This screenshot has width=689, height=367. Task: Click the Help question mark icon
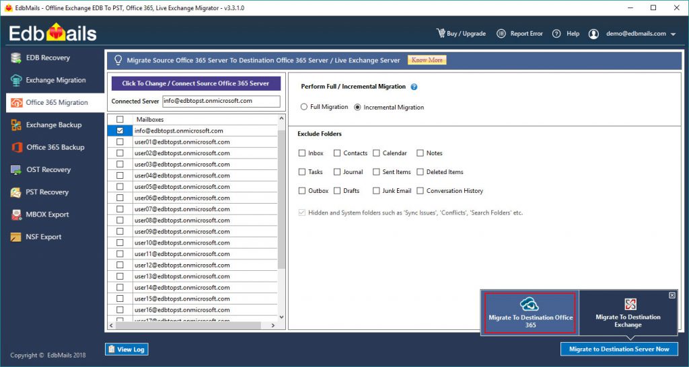coord(556,34)
